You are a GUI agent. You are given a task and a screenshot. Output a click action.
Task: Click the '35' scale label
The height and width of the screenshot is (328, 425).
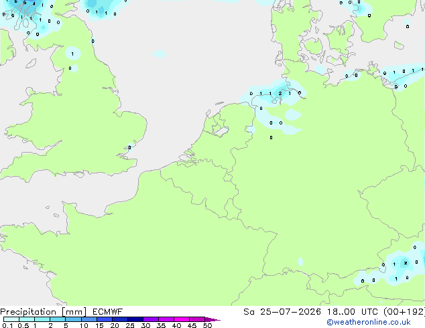pos(161,325)
